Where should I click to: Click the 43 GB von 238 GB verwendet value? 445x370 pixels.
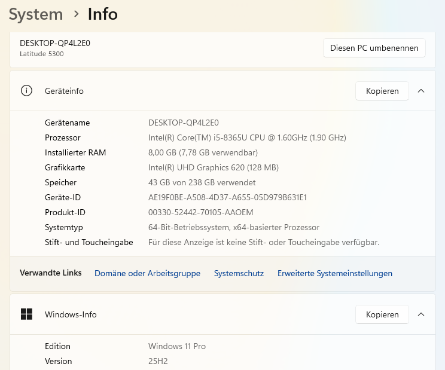pos(202,182)
